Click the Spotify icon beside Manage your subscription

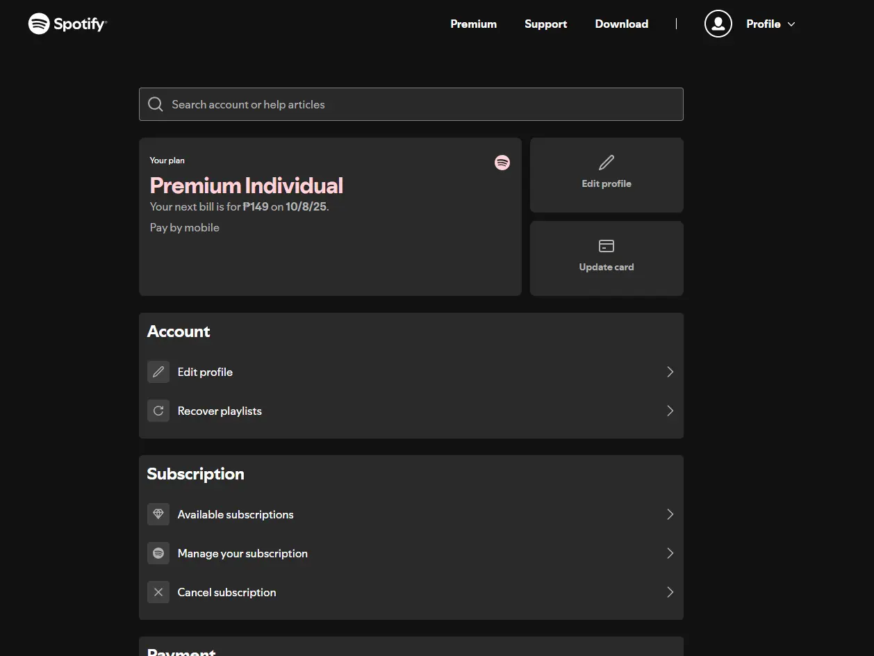[x=158, y=553]
